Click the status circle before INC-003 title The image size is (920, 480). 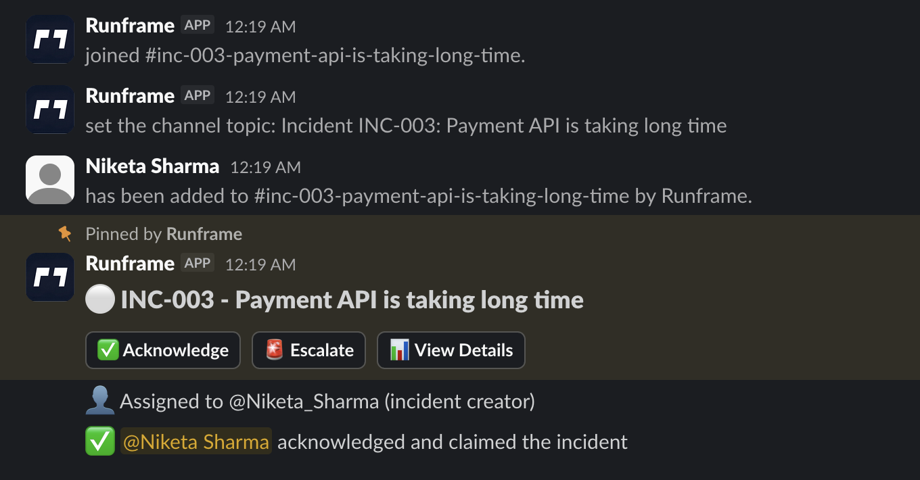100,299
